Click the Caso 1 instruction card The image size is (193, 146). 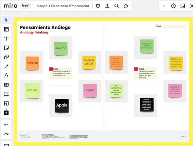pos(61,73)
